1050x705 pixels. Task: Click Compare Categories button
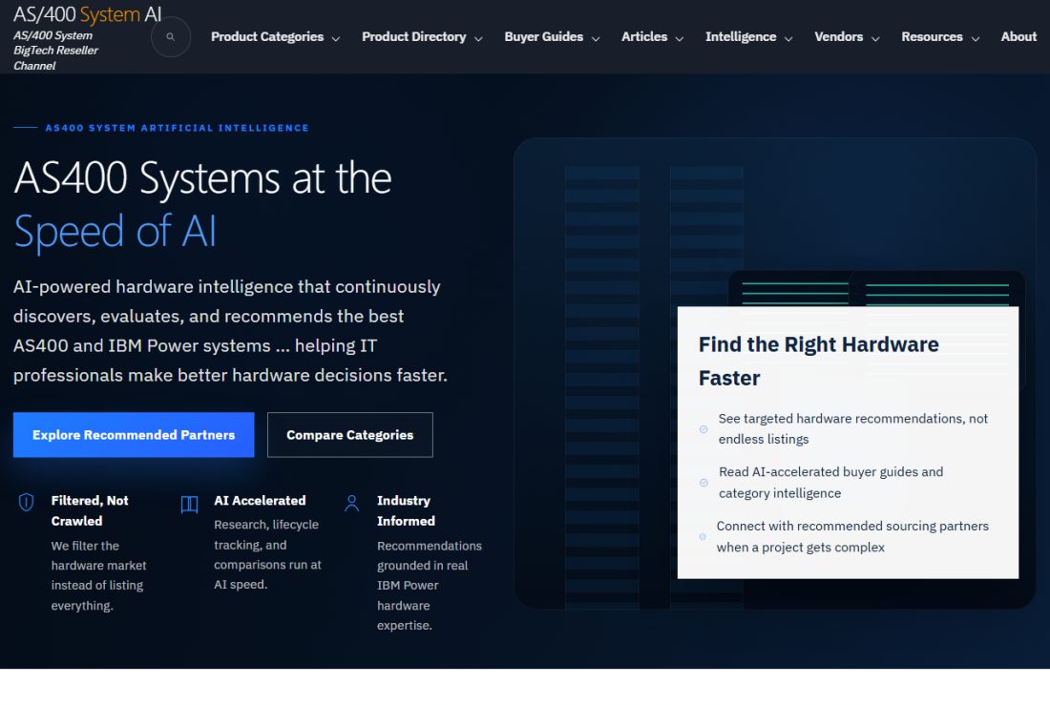tap(349, 434)
